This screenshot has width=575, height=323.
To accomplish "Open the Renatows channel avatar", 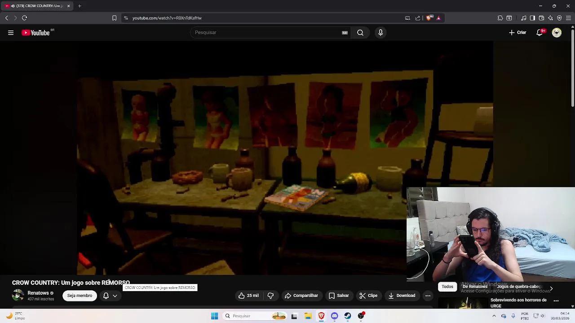I will pyautogui.click(x=18, y=296).
